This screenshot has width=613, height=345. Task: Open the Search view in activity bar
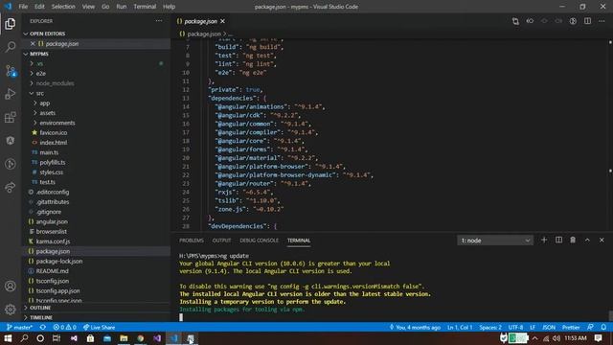[x=11, y=47]
